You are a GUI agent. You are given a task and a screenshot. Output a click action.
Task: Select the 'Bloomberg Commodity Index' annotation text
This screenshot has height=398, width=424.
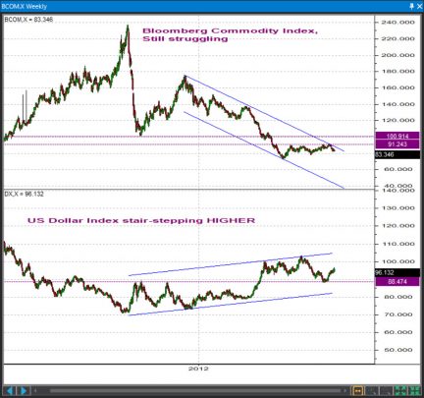tap(230, 31)
